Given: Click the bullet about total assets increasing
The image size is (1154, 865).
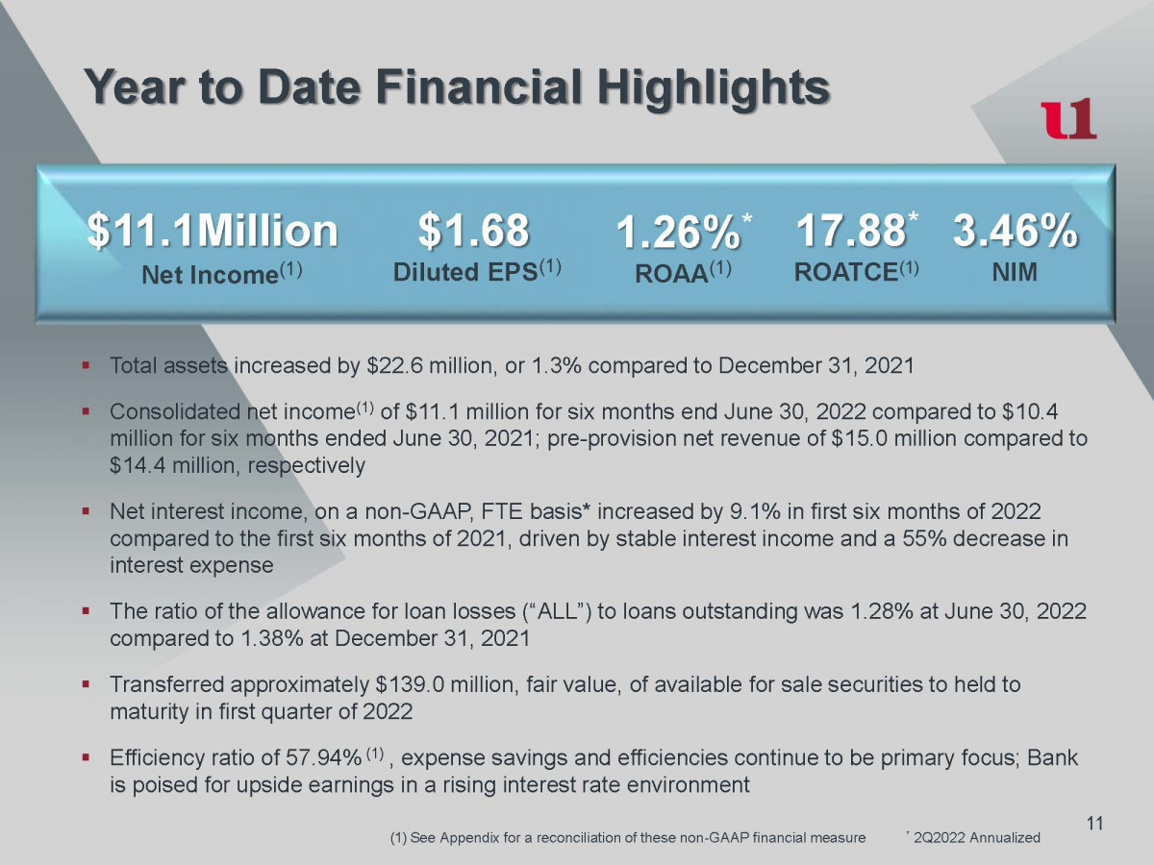Looking at the screenshot, I should point(512,366).
